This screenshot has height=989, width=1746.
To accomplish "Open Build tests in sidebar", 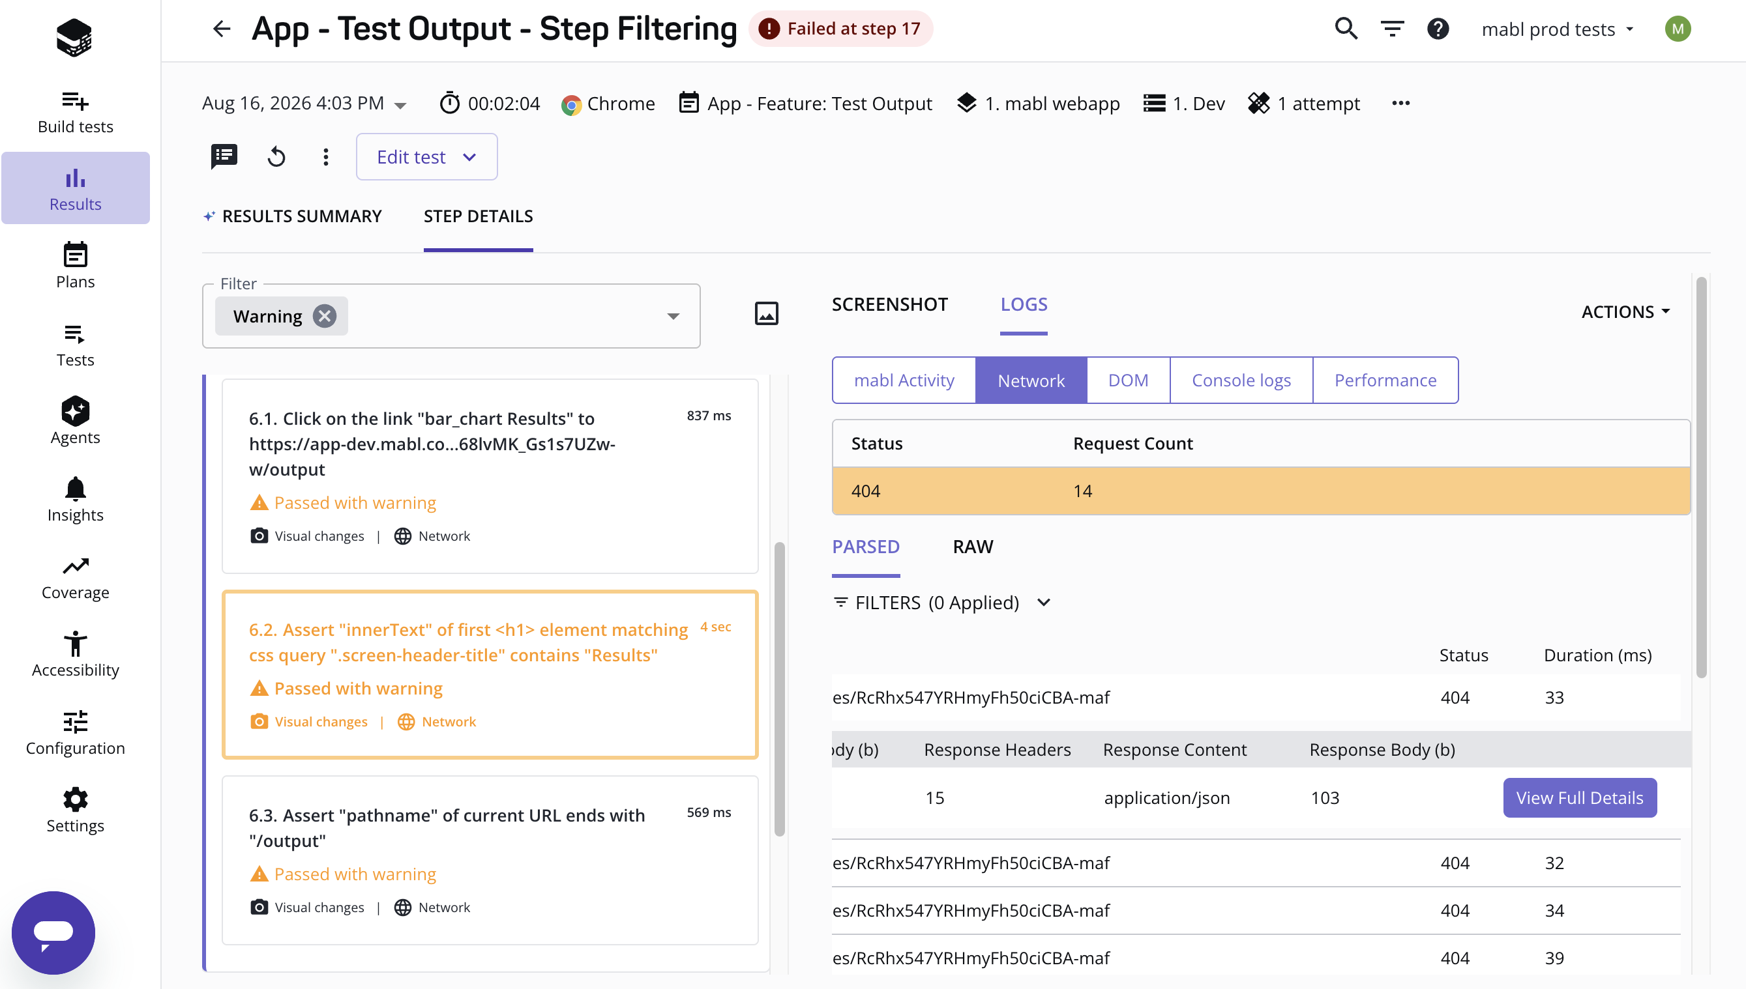I will [x=76, y=113].
